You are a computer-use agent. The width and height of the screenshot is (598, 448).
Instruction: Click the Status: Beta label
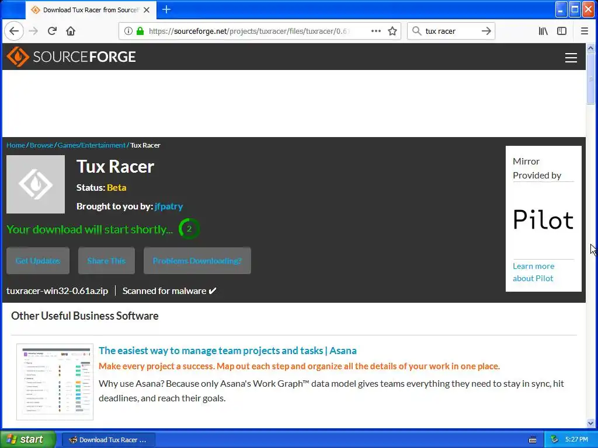[101, 187]
